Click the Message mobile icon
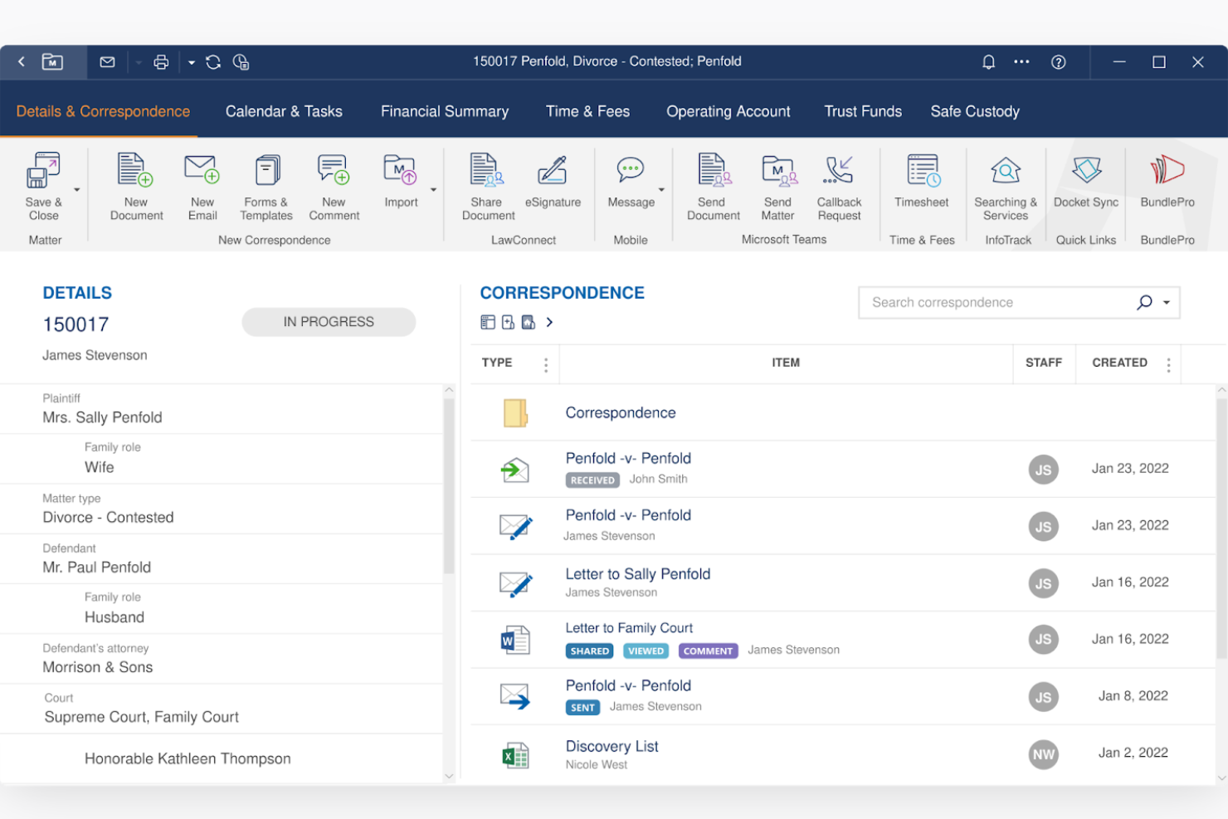This screenshot has width=1228, height=819. [x=631, y=180]
